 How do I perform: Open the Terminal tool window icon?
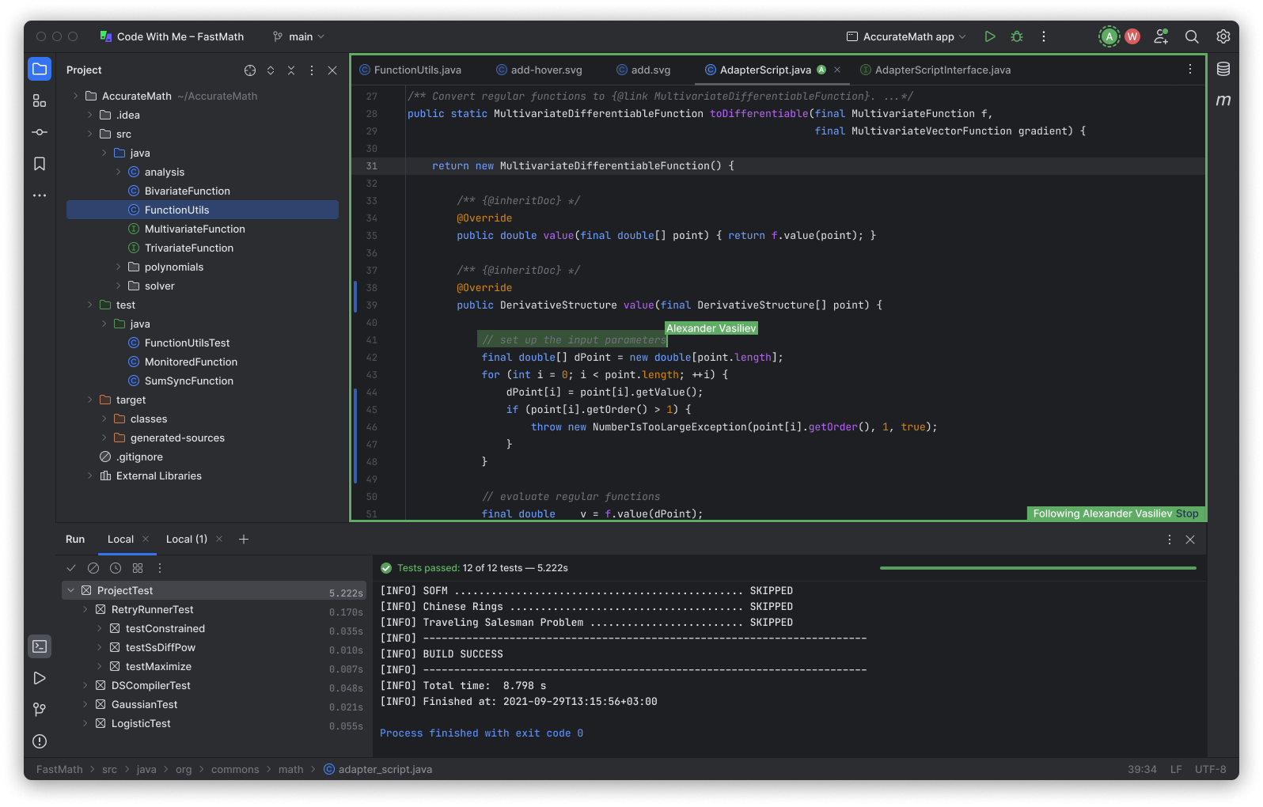point(40,646)
